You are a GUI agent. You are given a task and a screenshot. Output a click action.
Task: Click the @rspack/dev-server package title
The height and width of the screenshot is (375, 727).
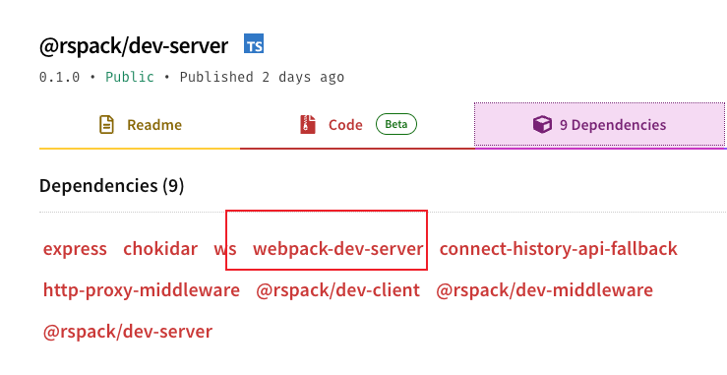point(134,46)
